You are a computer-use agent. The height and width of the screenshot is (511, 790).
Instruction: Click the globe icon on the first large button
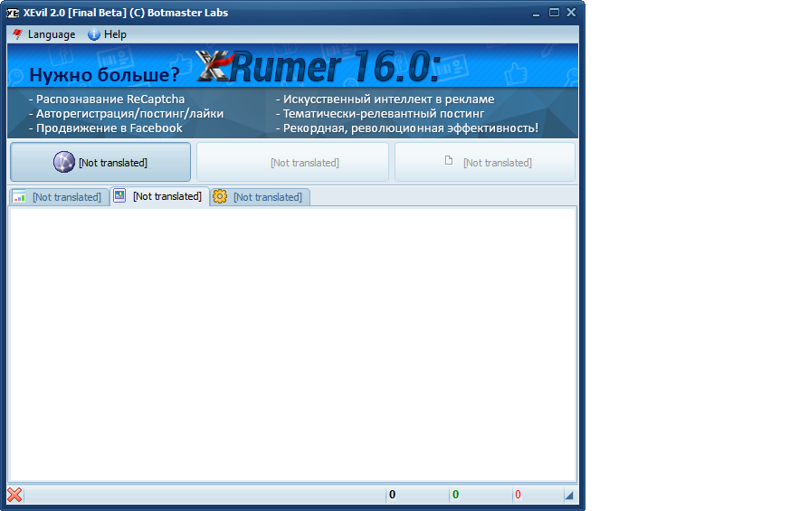[x=64, y=162]
